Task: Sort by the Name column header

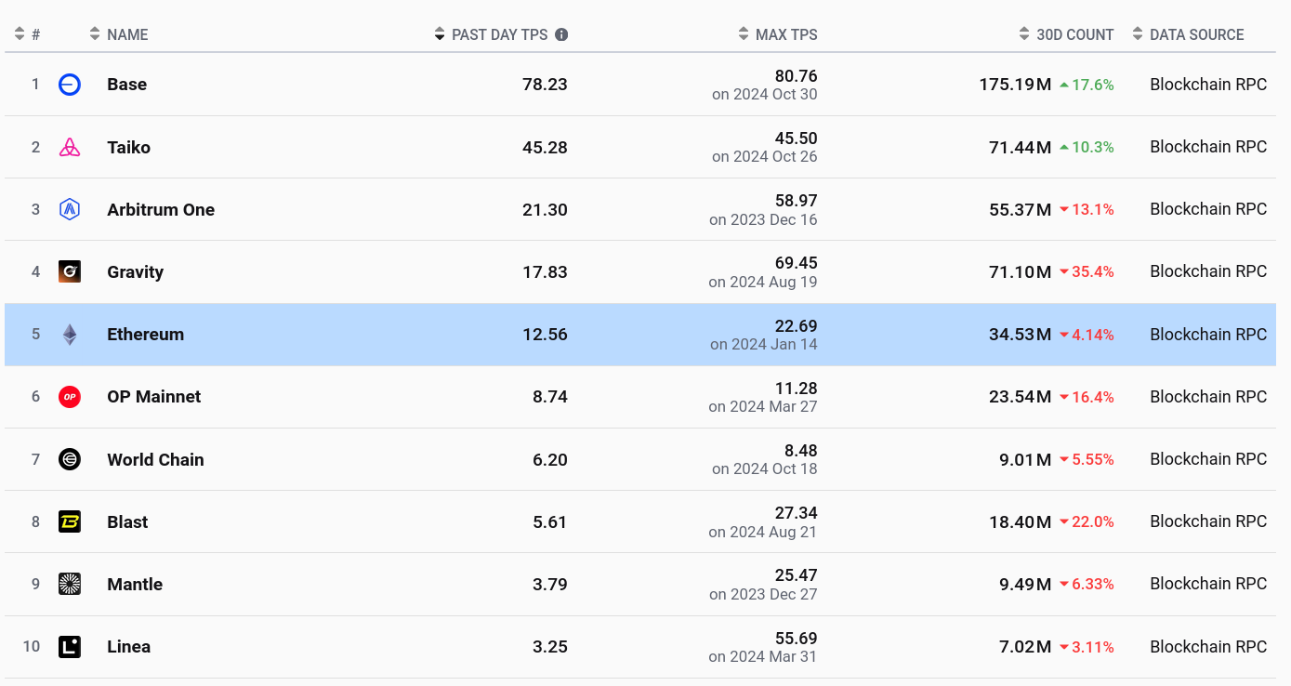Action: click(119, 34)
